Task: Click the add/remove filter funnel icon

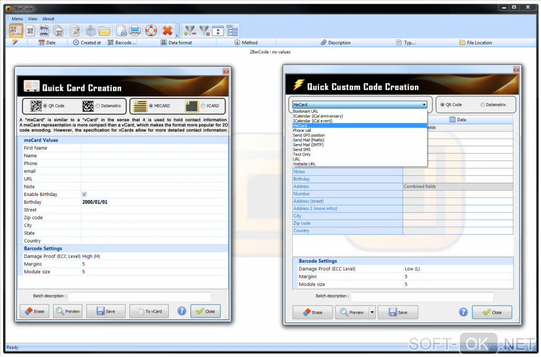Action: 190,31
